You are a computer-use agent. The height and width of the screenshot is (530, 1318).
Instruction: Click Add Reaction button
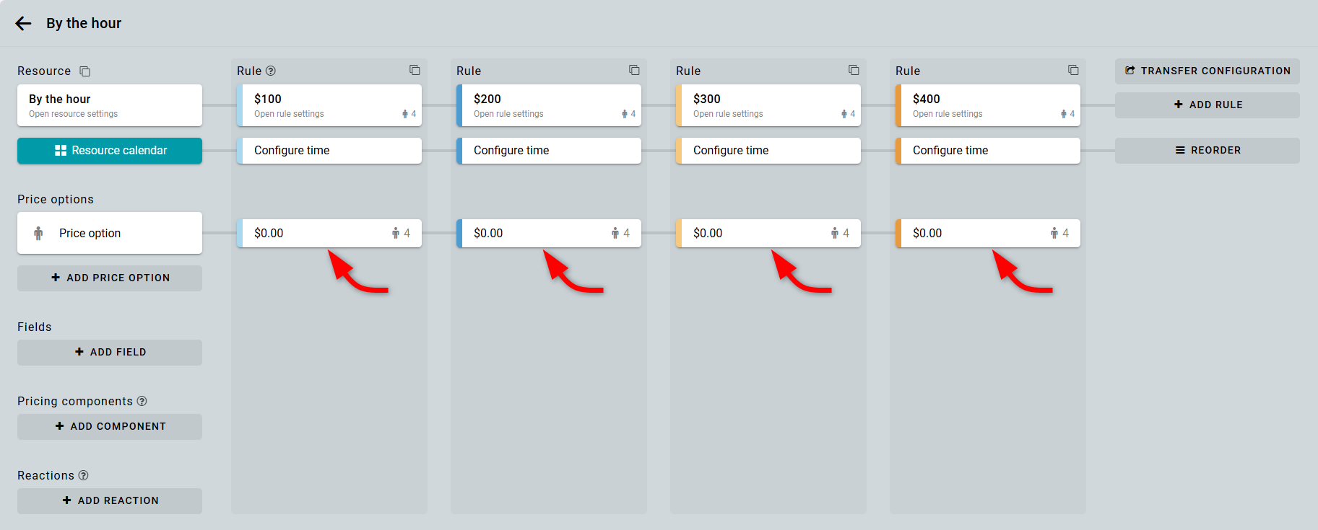pos(110,501)
